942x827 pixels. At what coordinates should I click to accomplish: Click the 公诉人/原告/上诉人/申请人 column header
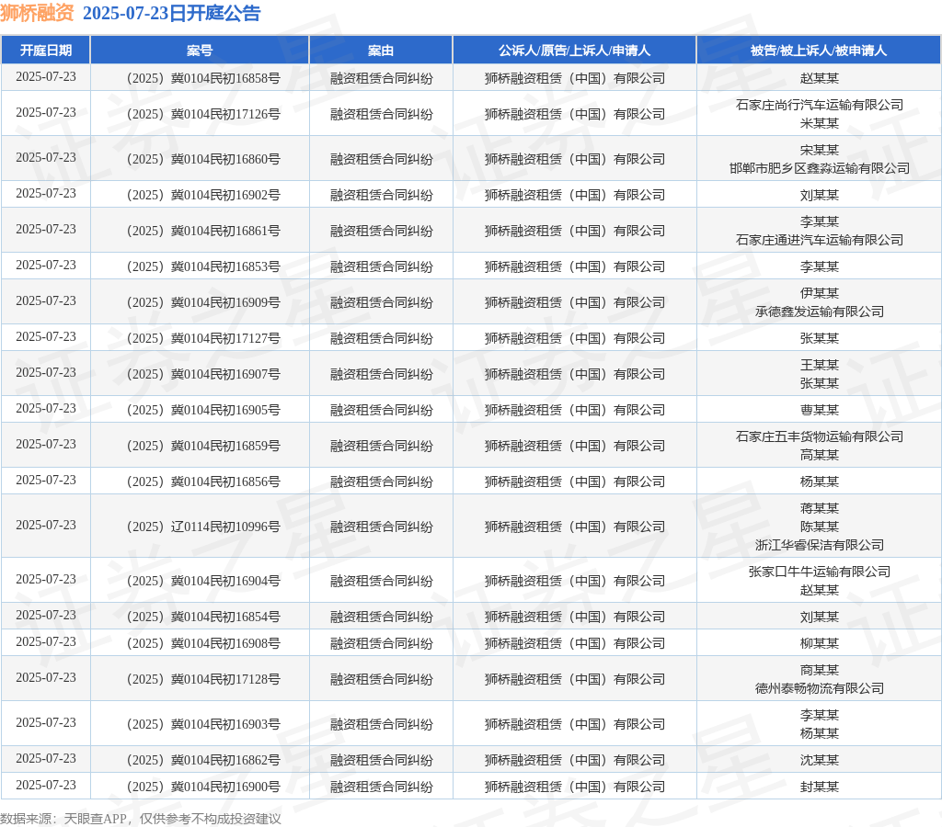[x=574, y=51]
